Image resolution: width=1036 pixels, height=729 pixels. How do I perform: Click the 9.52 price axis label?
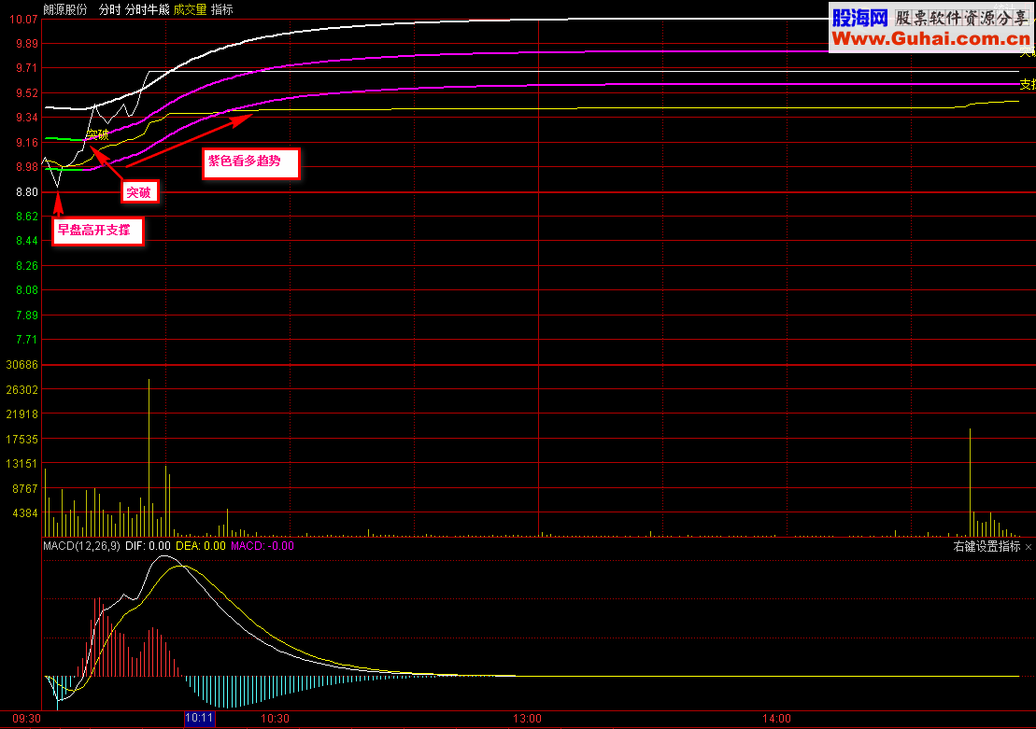[27, 93]
